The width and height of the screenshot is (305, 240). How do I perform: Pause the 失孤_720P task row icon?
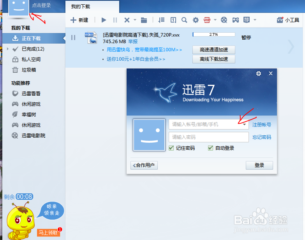click(x=73, y=37)
